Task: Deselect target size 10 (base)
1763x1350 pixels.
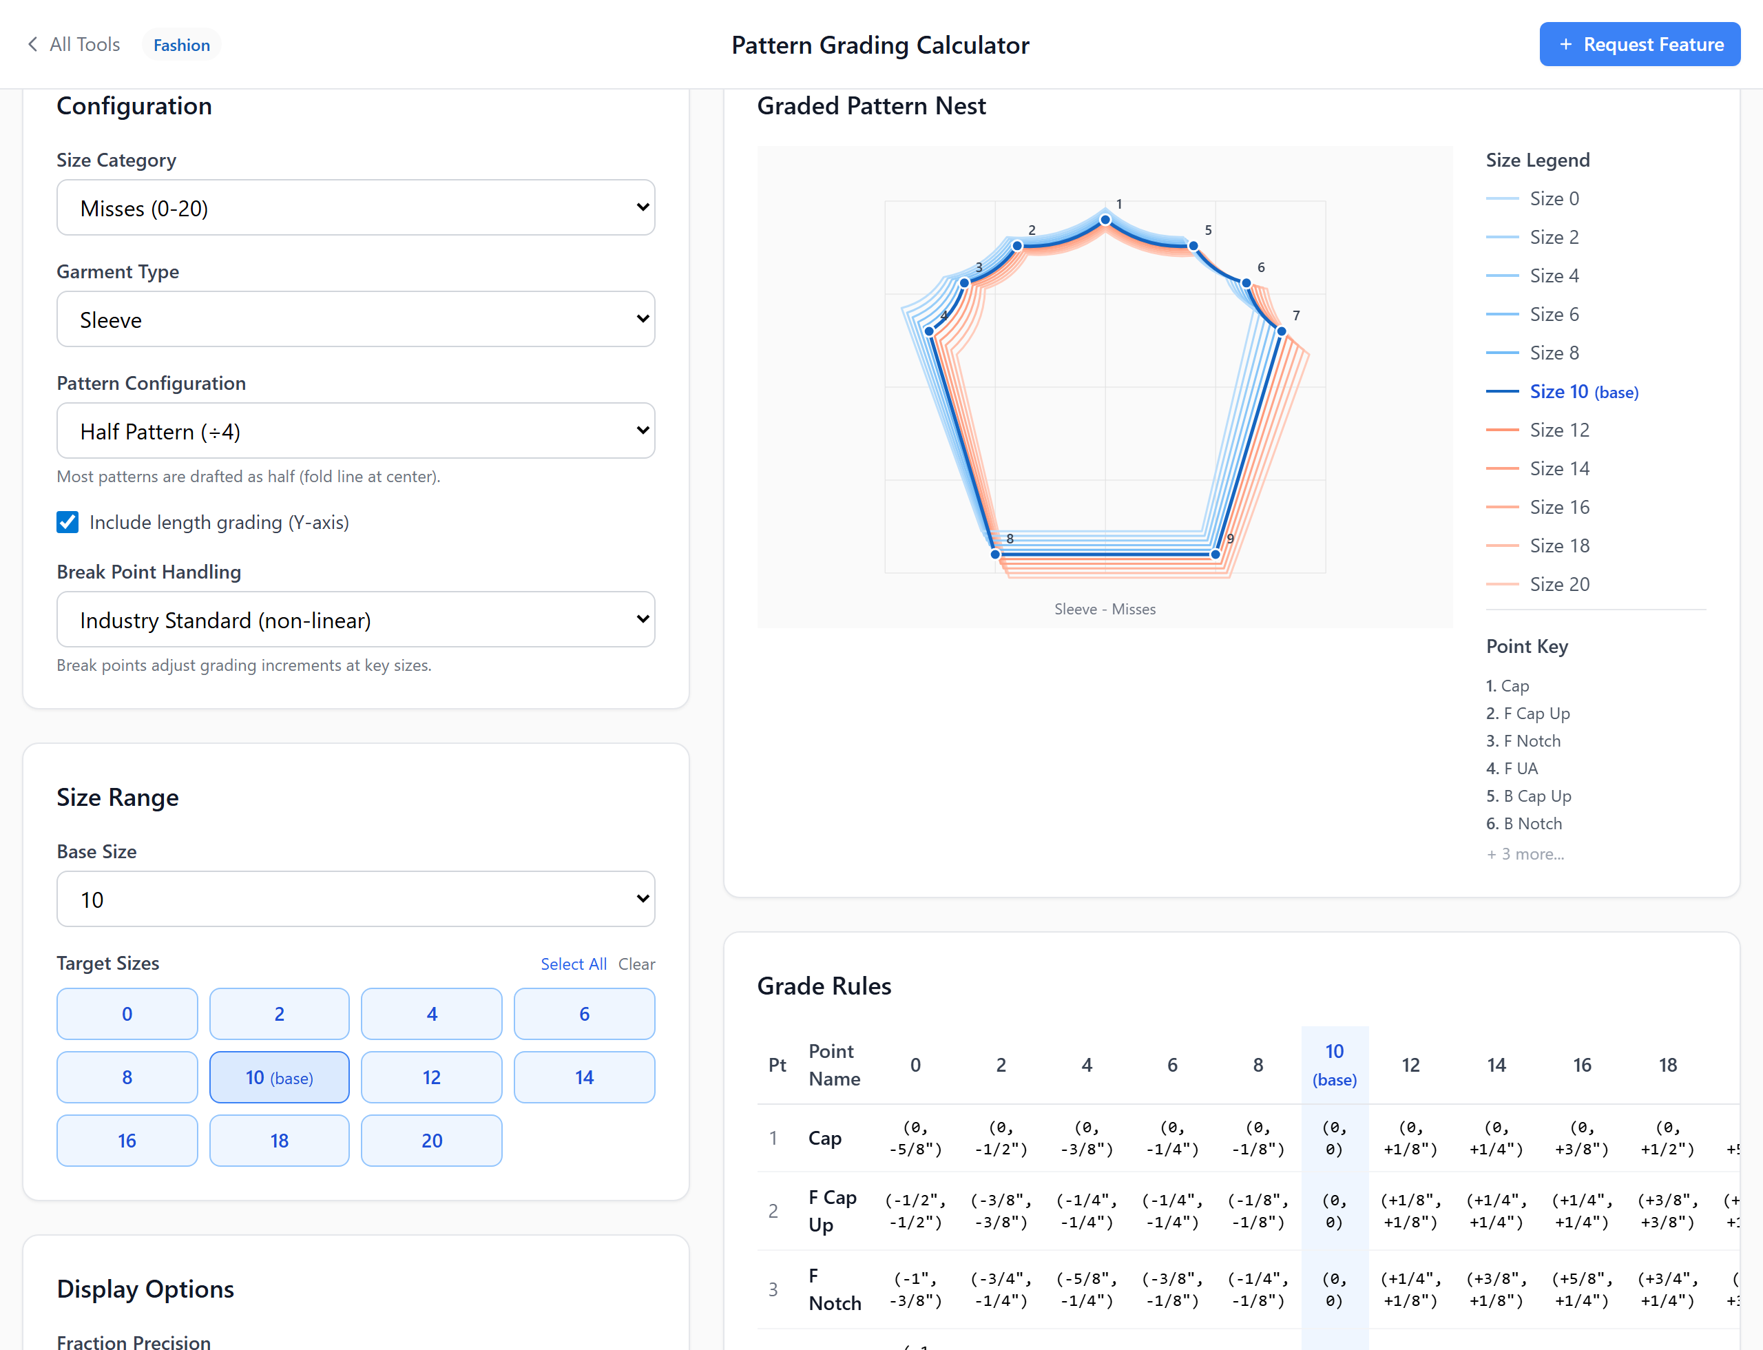Action: (279, 1077)
